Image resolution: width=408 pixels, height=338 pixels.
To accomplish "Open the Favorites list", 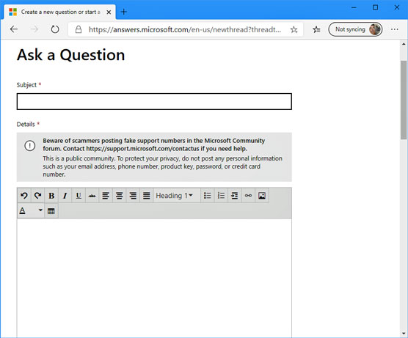I will pos(316,29).
